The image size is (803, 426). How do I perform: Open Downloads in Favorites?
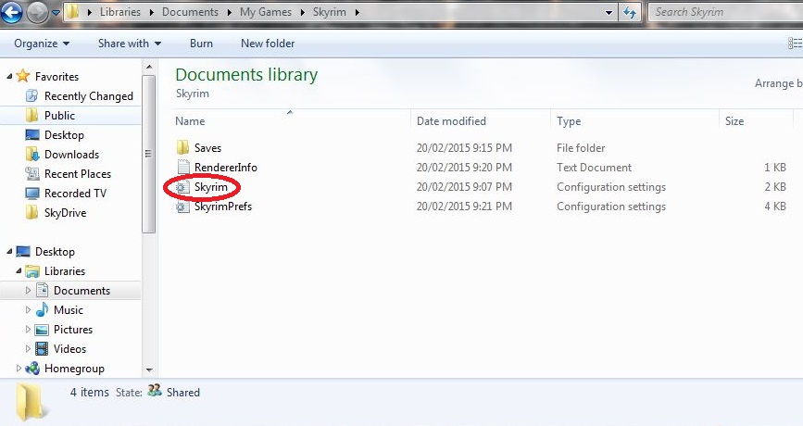[71, 154]
